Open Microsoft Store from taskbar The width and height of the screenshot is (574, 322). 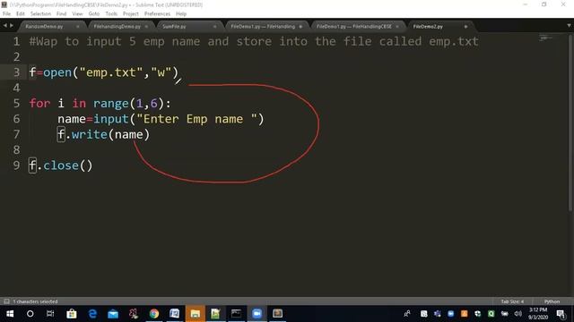tap(72, 314)
